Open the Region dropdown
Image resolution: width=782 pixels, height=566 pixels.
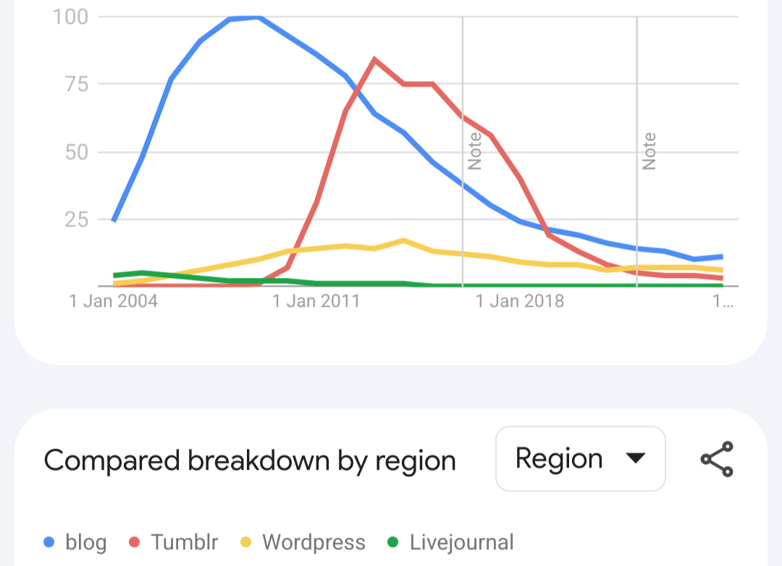click(x=579, y=459)
